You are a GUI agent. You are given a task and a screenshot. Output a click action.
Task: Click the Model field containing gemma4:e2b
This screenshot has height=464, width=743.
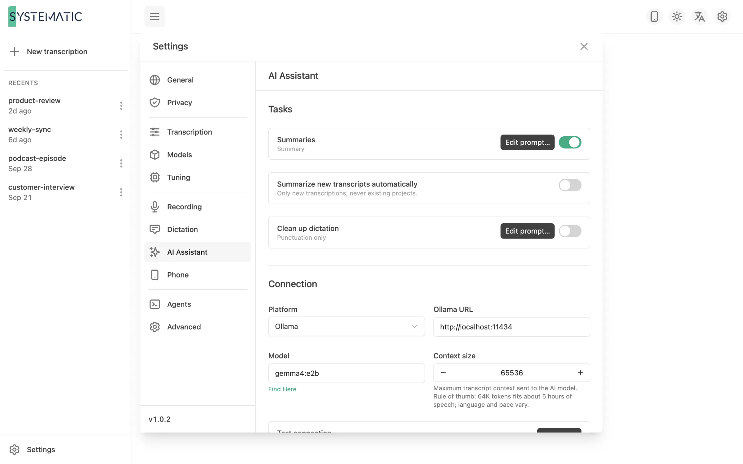point(346,373)
